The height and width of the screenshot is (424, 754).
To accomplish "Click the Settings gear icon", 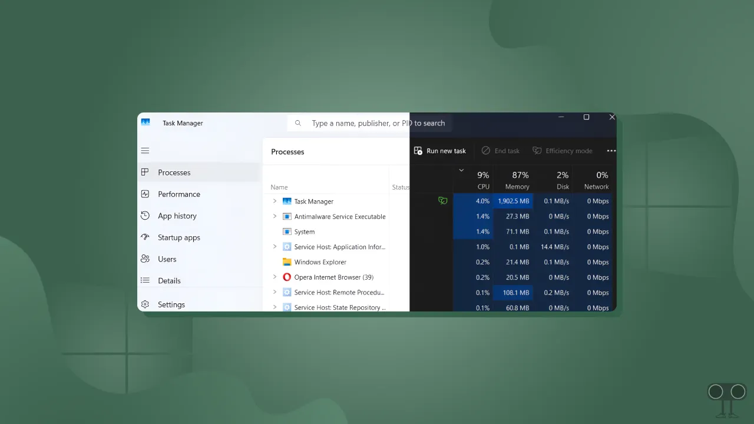I will coord(145,304).
